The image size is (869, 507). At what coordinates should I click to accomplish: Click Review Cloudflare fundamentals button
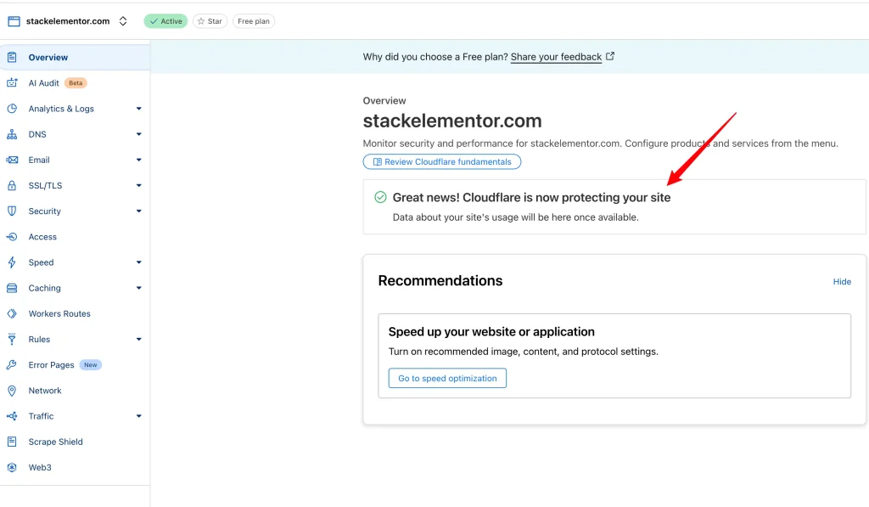[441, 161]
